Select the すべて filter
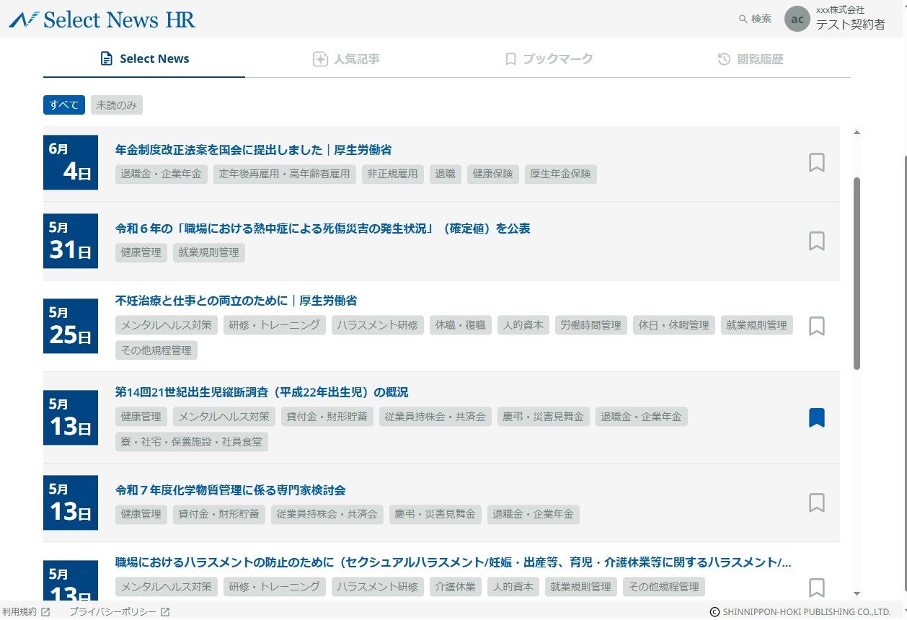This screenshot has width=907, height=620. click(x=64, y=105)
